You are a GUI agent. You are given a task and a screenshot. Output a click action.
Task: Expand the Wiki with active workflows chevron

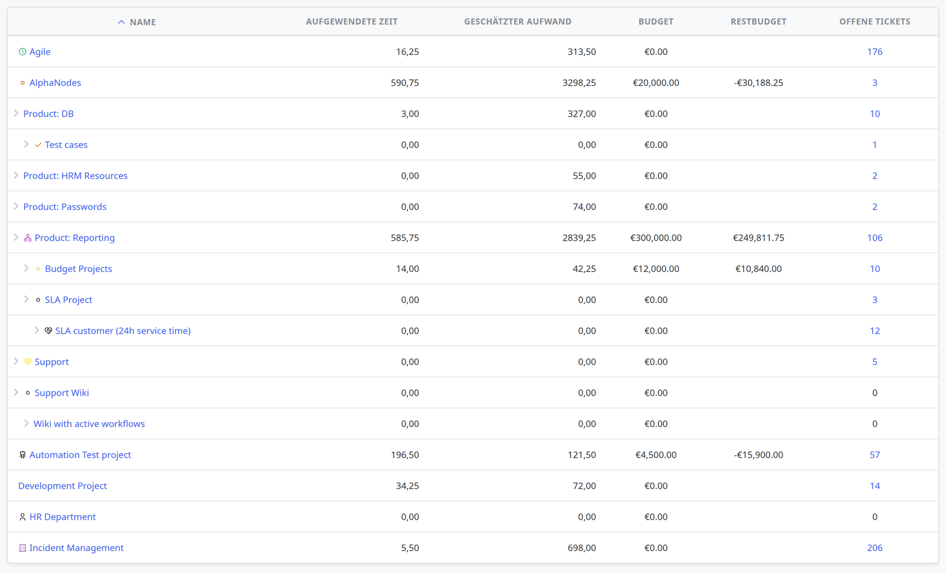click(x=26, y=423)
